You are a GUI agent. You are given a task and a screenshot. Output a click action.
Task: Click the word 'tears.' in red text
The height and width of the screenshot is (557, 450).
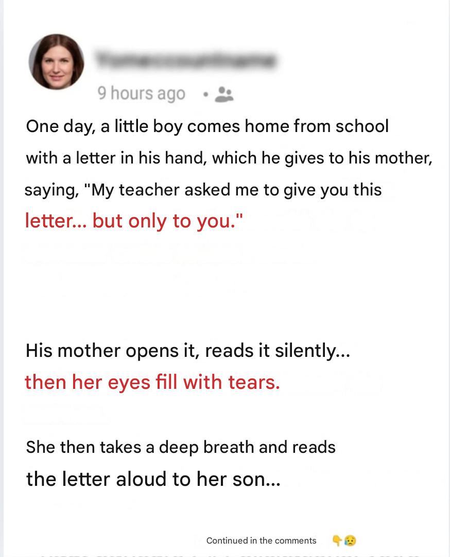click(x=255, y=382)
